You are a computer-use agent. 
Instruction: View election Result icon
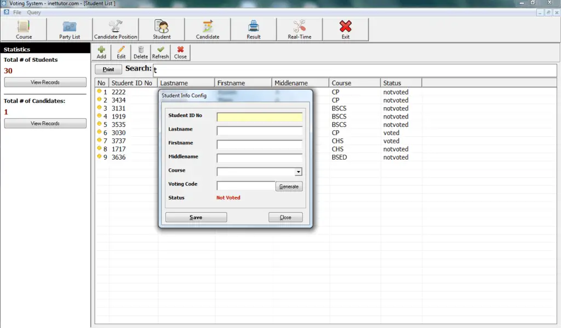[253, 28]
